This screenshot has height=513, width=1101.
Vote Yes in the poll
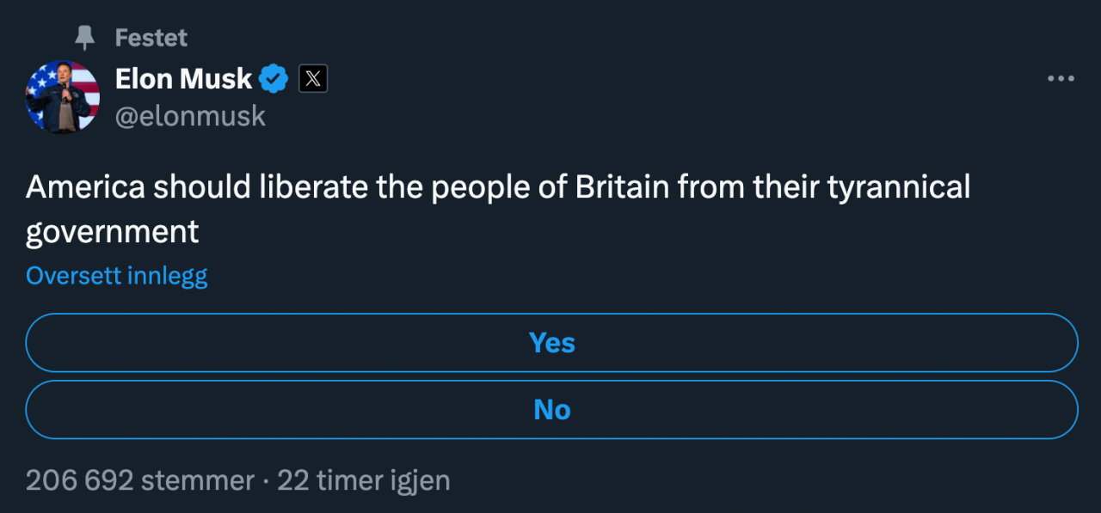551,343
